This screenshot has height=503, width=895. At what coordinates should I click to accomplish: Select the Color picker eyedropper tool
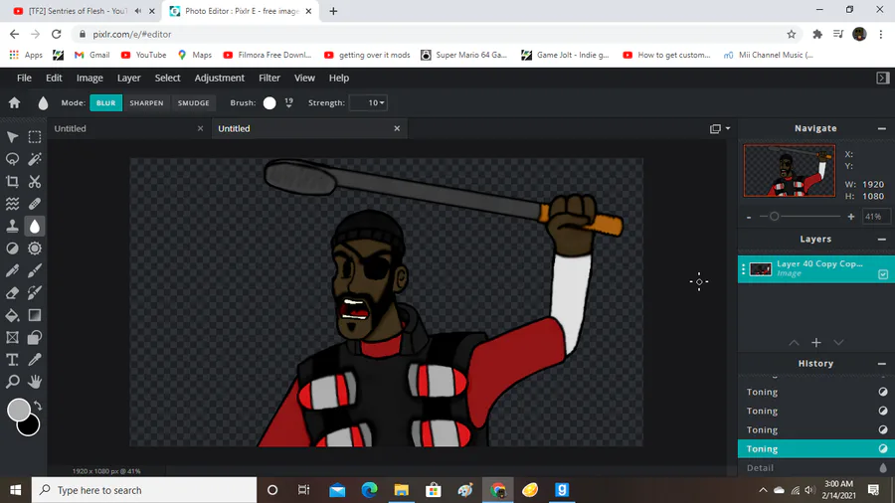[35, 359]
